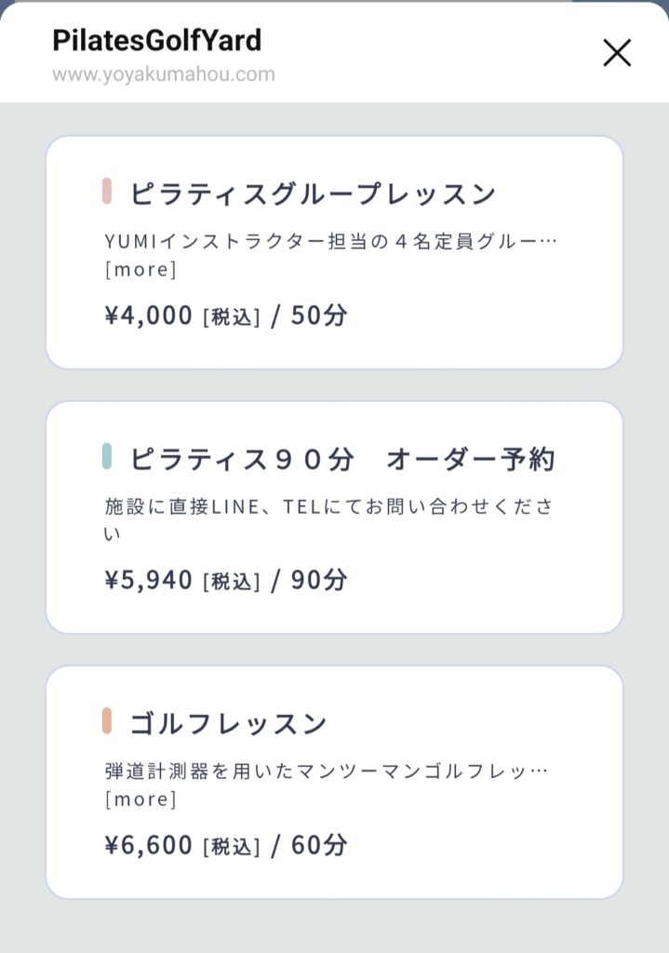Close the PilatesGolfYard booking page
Image resolution: width=669 pixels, height=953 pixels.
(x=617, y=53)
